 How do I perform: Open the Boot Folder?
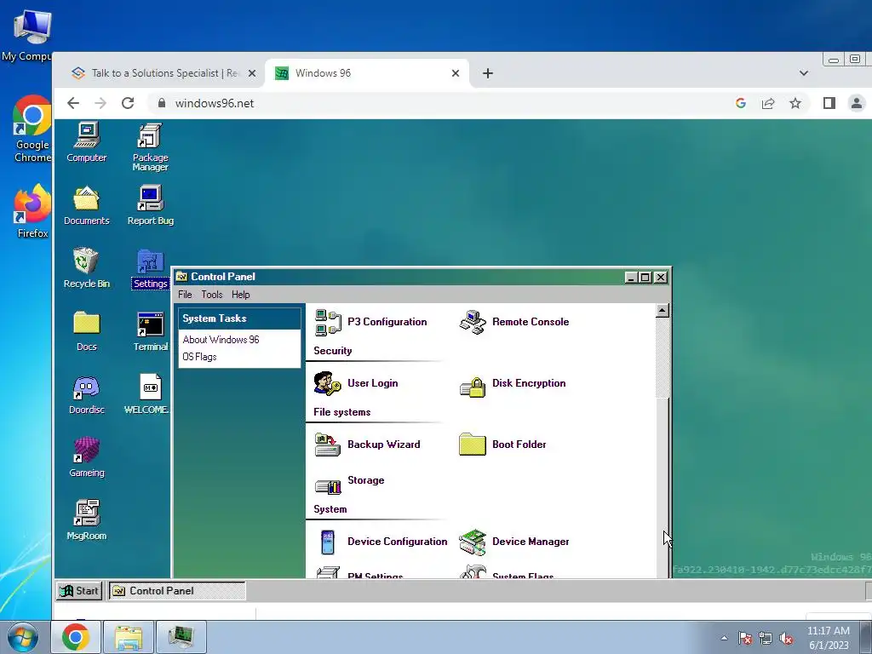click(502, 445)
